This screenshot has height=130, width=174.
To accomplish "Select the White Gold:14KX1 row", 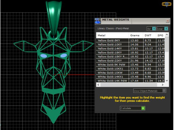I will pos(130,77).
